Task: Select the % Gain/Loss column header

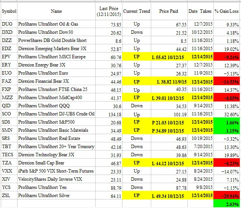Action: (x=227, y=11)
